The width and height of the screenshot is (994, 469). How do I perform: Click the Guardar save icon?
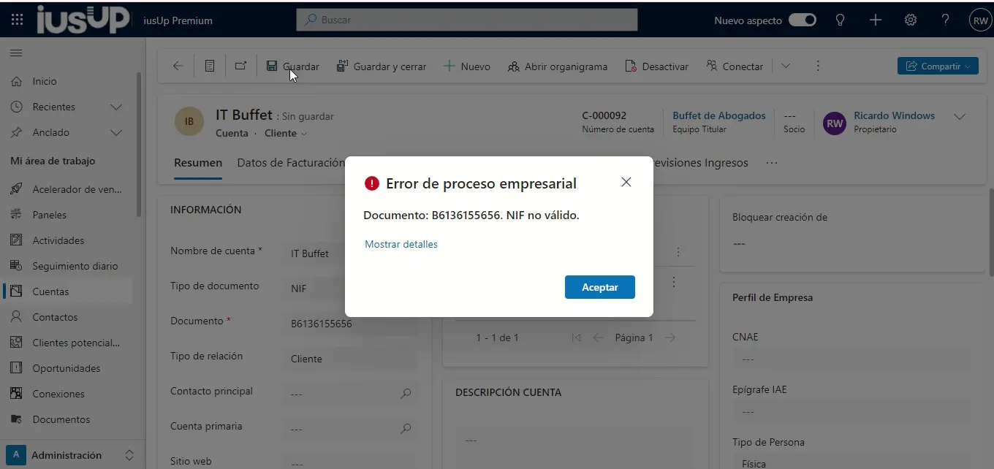pyautogui.click(x=272, y=66)
